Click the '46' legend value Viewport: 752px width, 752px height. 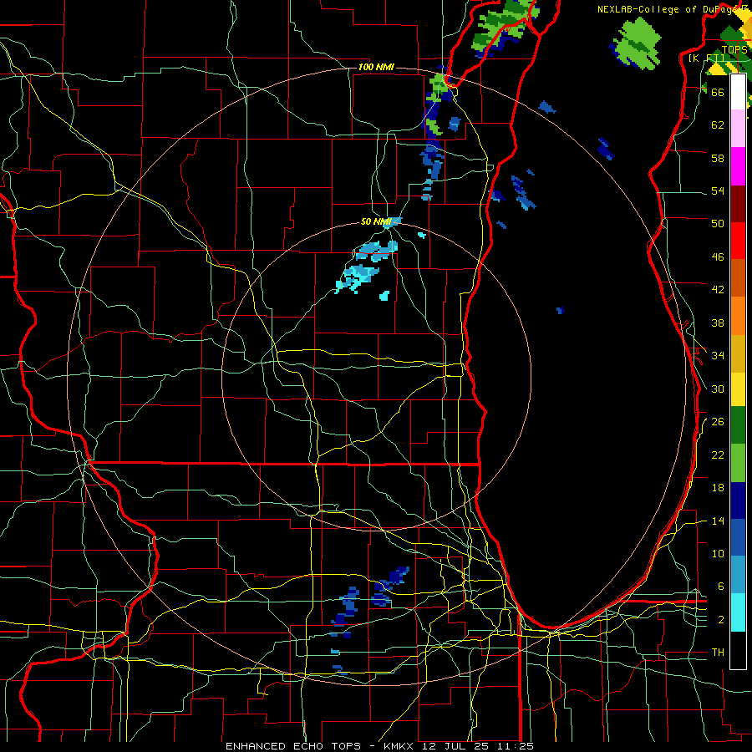(x=718, y=257)
